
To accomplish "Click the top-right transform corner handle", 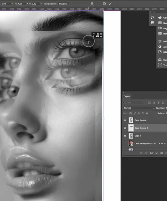I will click(x=103, y=11).
